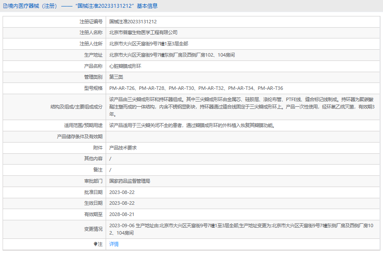This screenshot has height=254, width=383.
Task: Click the approval date 2023-08-22 in 批准日期 row
Action: (122, 192)
